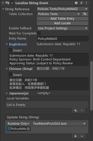Open component help reference icon
93x141 pixels.
[76, 3]
